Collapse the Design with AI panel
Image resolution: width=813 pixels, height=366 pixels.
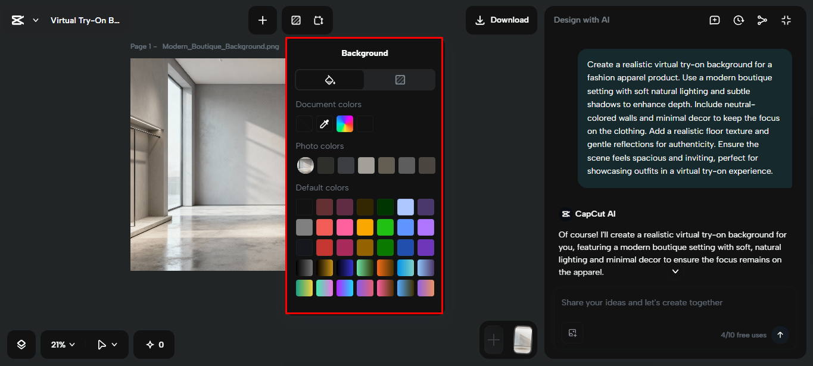[x=786, y=20]
